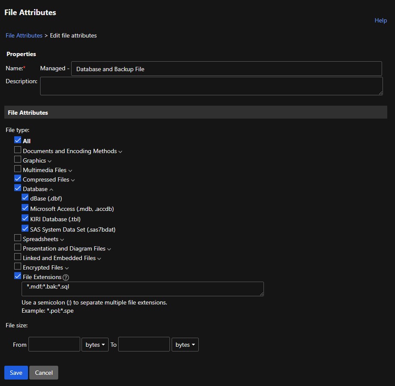Image resolution: width=395 pixels, height=386 pixels.
Task: Expand Presentation and Diagram Files chevron
Action: (x=109, y=249)
